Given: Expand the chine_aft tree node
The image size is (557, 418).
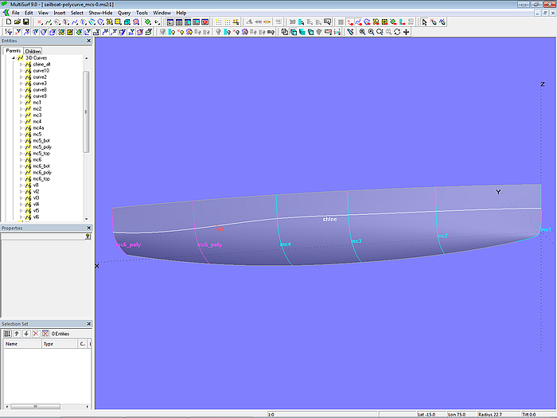Looking at the screenshot, I should pyautogui.click(x=21, y=64).
